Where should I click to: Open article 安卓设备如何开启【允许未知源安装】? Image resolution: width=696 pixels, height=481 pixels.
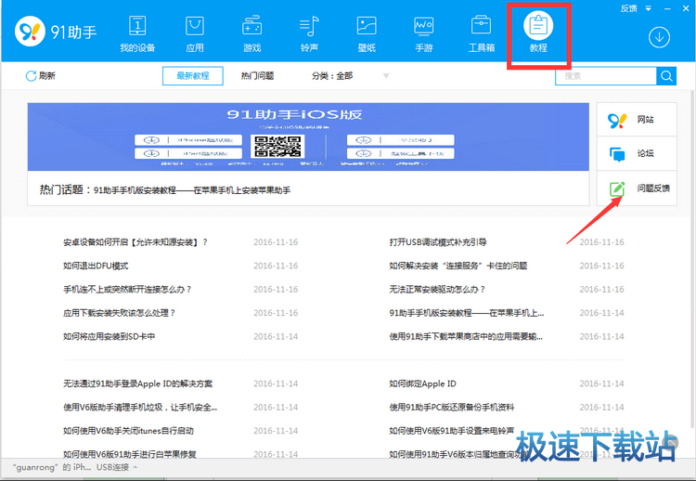tap(135, 242)
